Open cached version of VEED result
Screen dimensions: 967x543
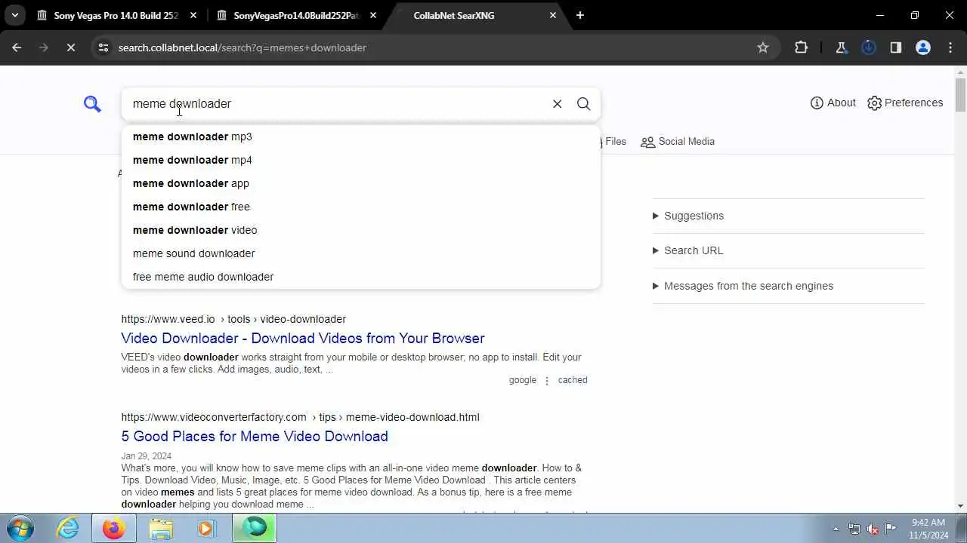pos(573,380)
